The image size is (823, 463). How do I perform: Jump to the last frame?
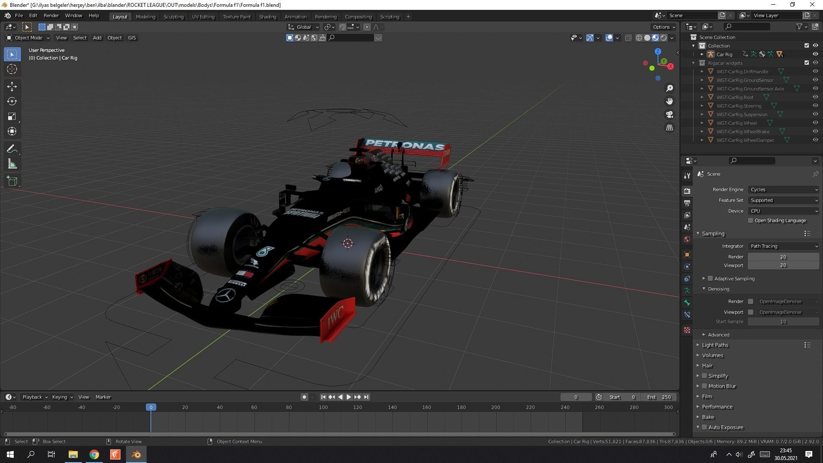point(366,397)
